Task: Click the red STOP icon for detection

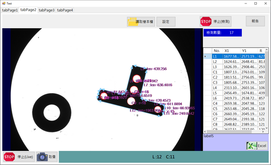Action: [x=206, y=21]
